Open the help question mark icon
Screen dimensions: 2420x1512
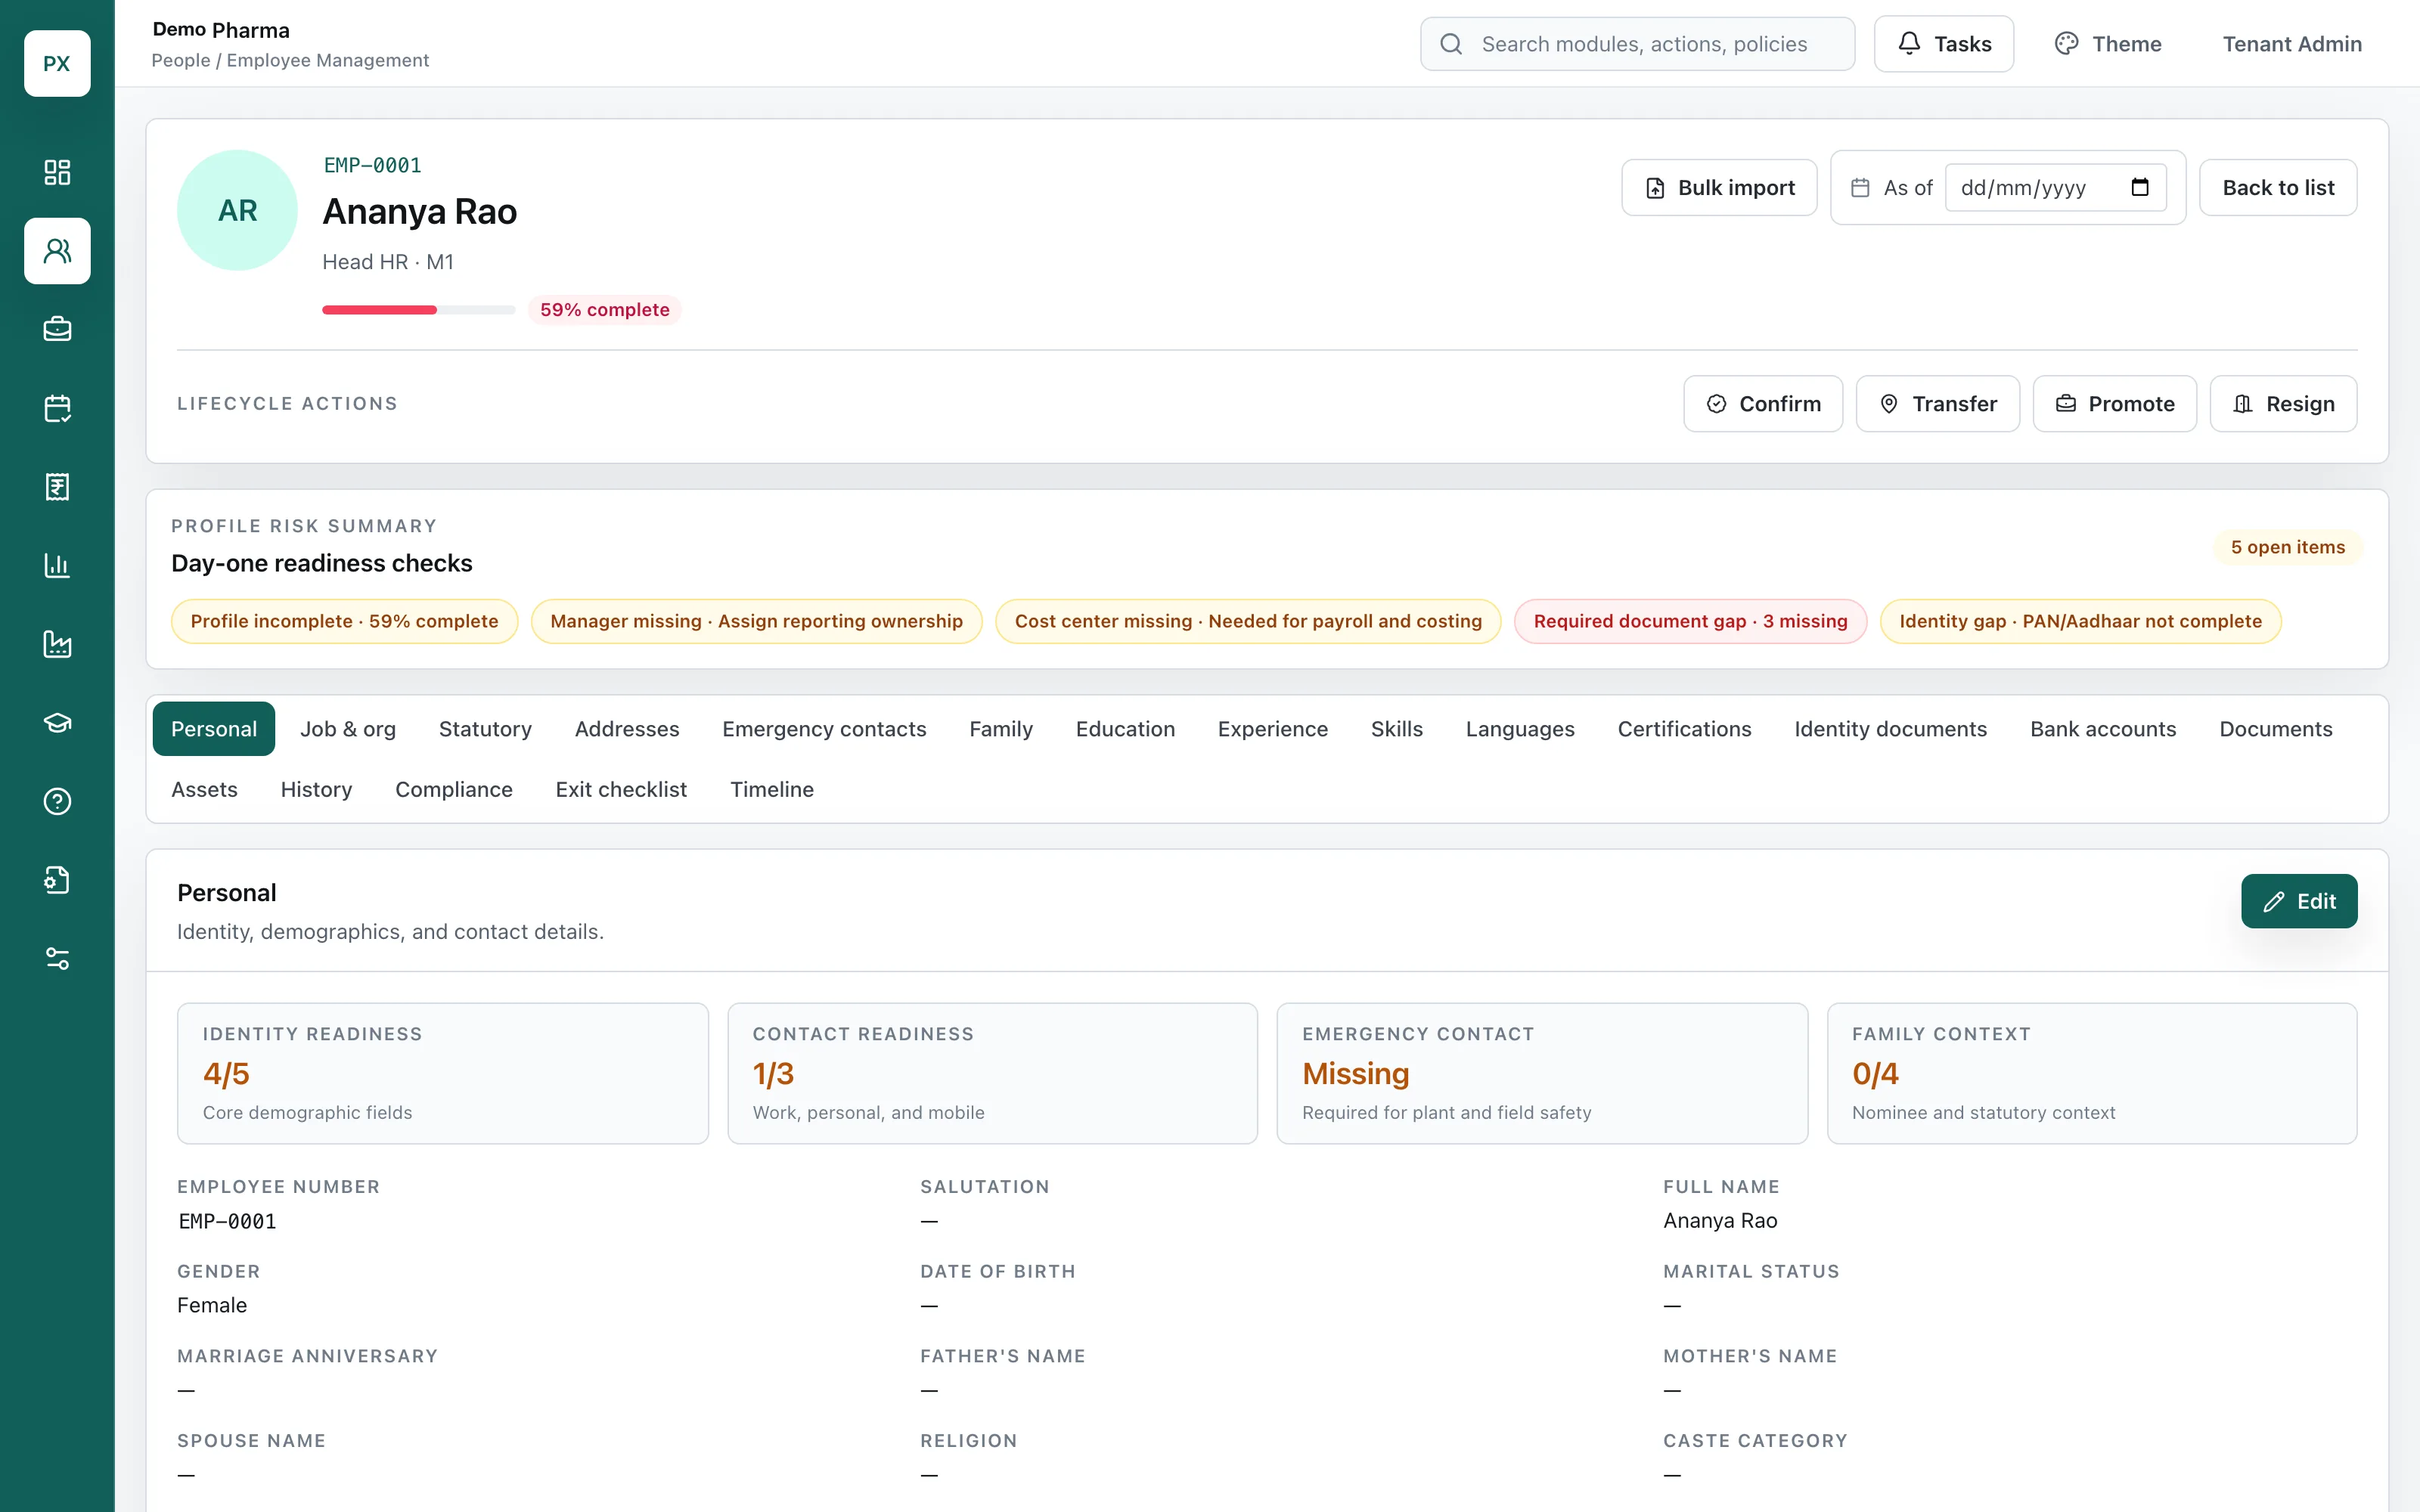(57, 801)
